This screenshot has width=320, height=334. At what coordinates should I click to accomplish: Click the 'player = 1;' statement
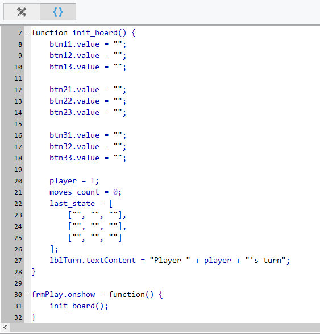(74, 181)
